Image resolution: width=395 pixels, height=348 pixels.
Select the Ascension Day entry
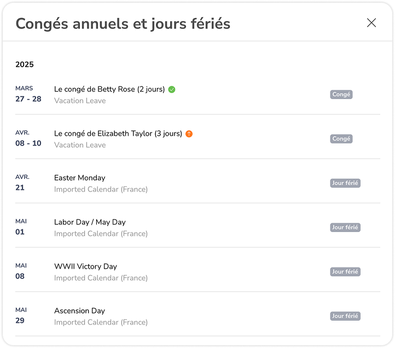[197, 316]
